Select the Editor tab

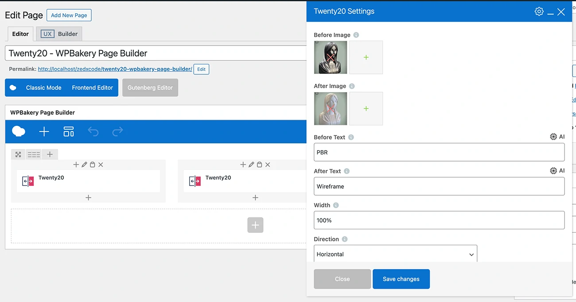pyautogui.click(x=20, y=34)
